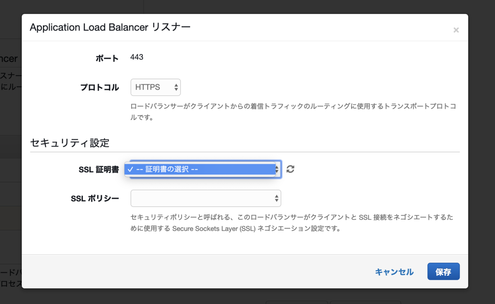Click the 保存 button
The image size is (495, 304).
click(x=443, y=272)
